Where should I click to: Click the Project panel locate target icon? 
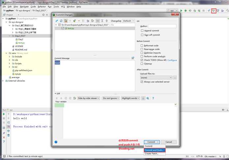coord(43,15)
